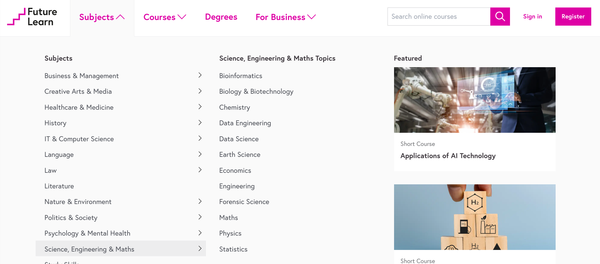The height and width of the screenshot is (264, 600).
Task: Open the Courses dropdown
Action: pyautogui.click(x=165, y=17)
